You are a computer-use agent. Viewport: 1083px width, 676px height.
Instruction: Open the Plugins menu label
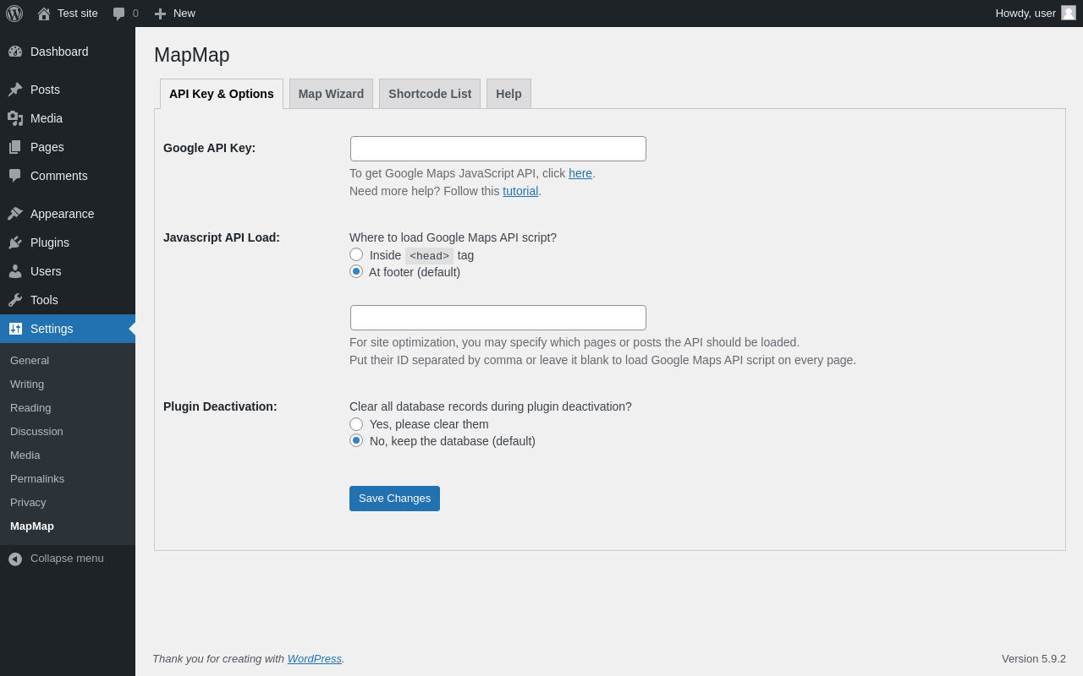click(50, 243)
